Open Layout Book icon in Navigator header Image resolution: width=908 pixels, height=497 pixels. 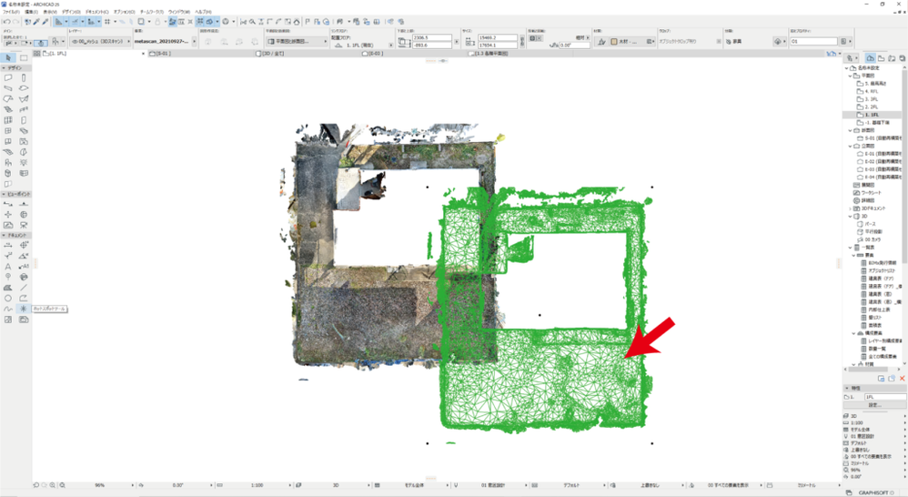(892, 58)
